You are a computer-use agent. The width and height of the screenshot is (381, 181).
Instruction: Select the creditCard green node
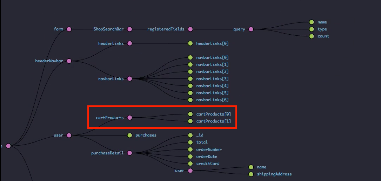pos(190,163)
